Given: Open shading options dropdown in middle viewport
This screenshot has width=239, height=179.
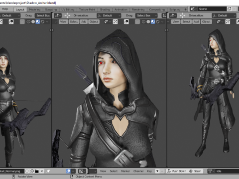Looking at the screenshot, I should click(162, 22).
